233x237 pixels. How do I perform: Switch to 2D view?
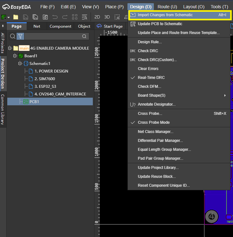click(97, 17)
